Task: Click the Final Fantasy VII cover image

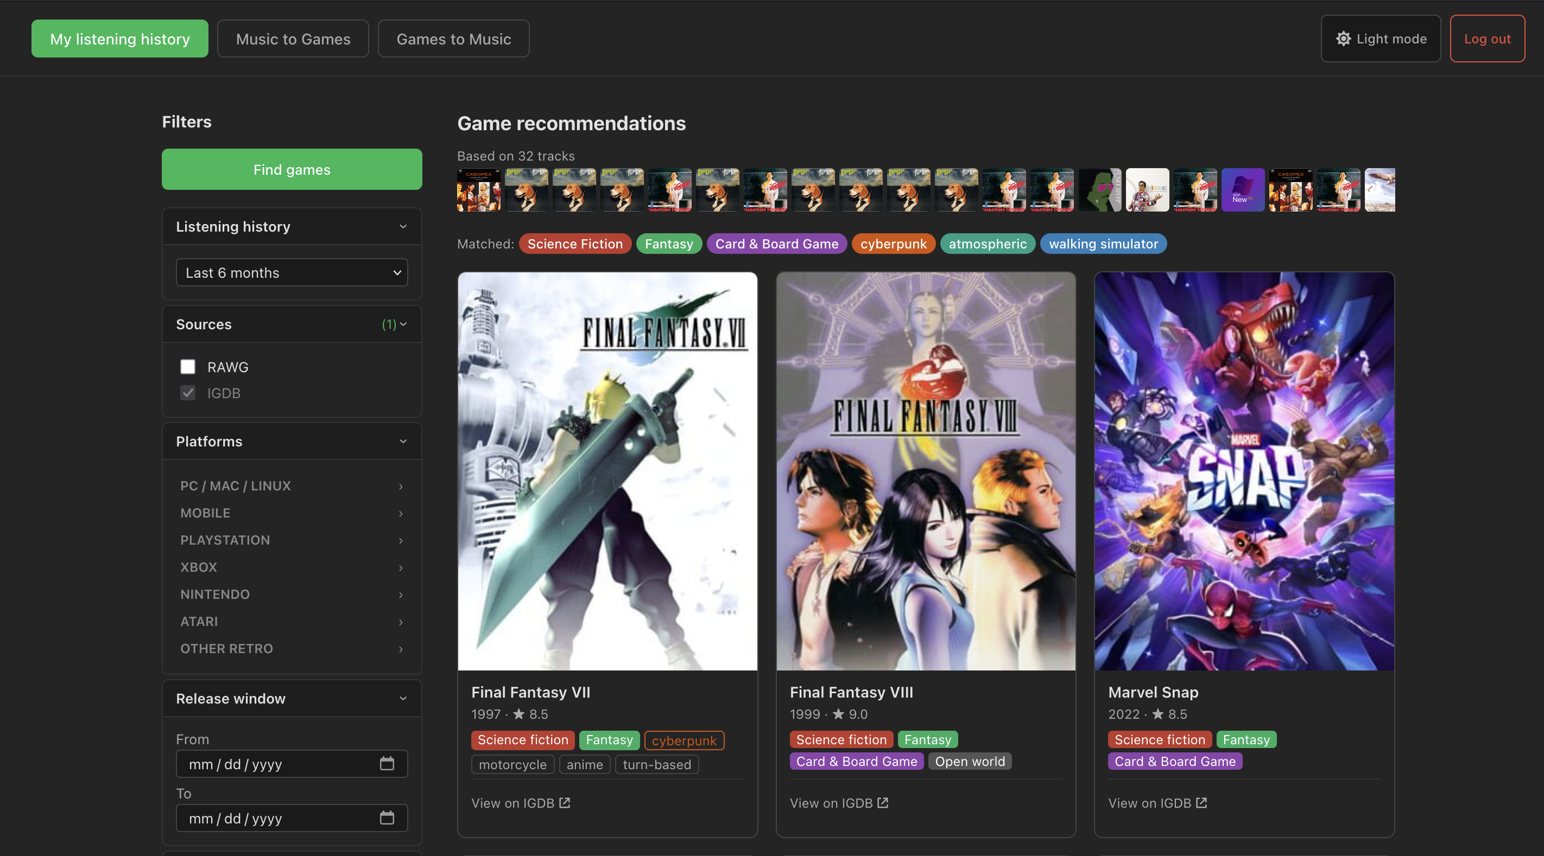Action: pyautogui.click(x=608, y=471)
